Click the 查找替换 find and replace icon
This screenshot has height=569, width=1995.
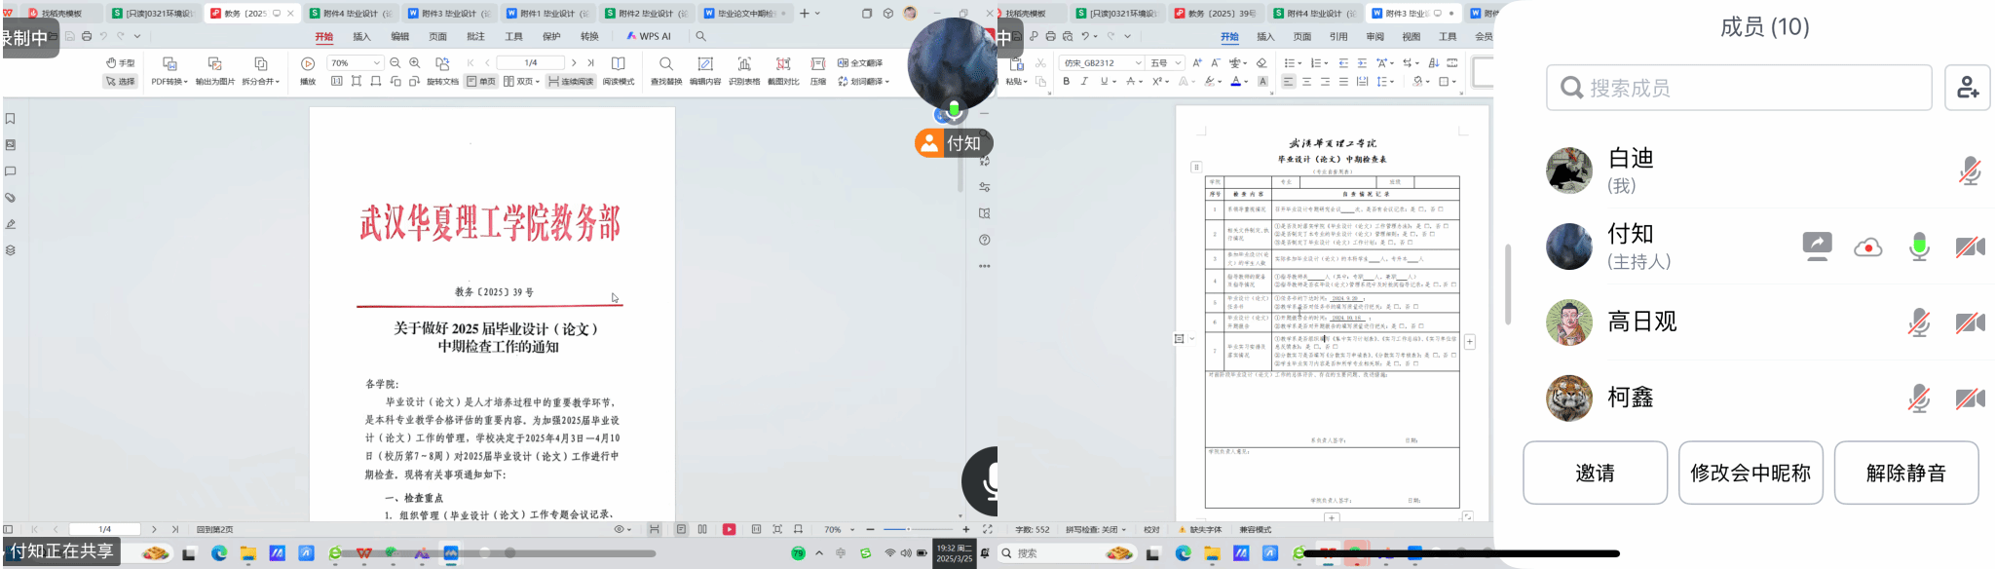coord(665,63)
